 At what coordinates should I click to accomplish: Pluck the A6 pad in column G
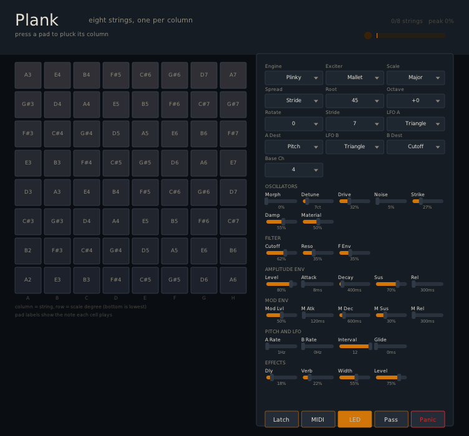pos(204,163)
